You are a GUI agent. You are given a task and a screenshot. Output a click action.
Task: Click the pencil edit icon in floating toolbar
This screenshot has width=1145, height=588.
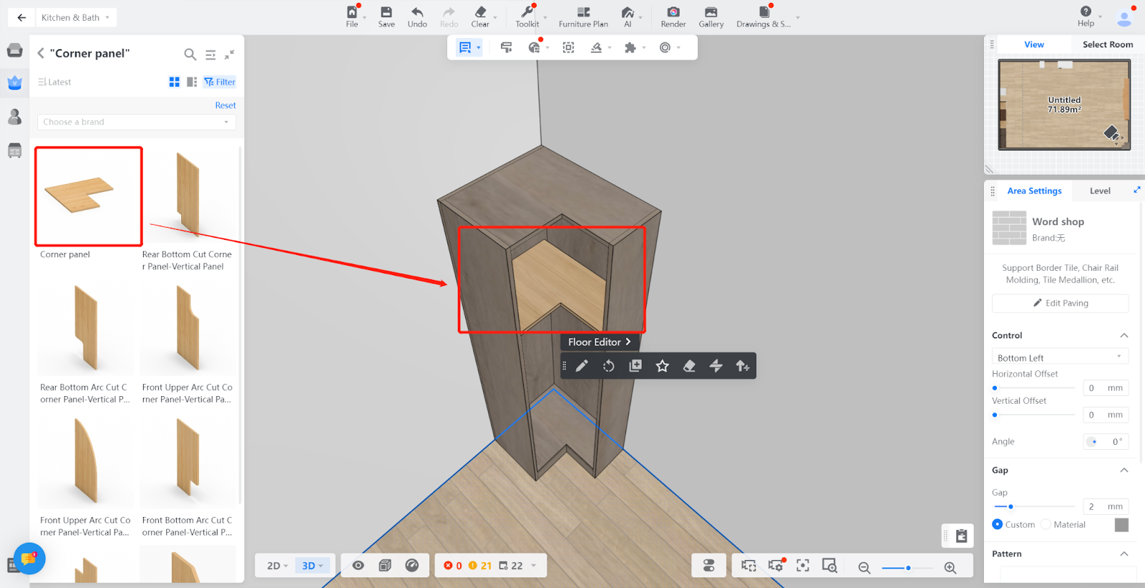582,366
